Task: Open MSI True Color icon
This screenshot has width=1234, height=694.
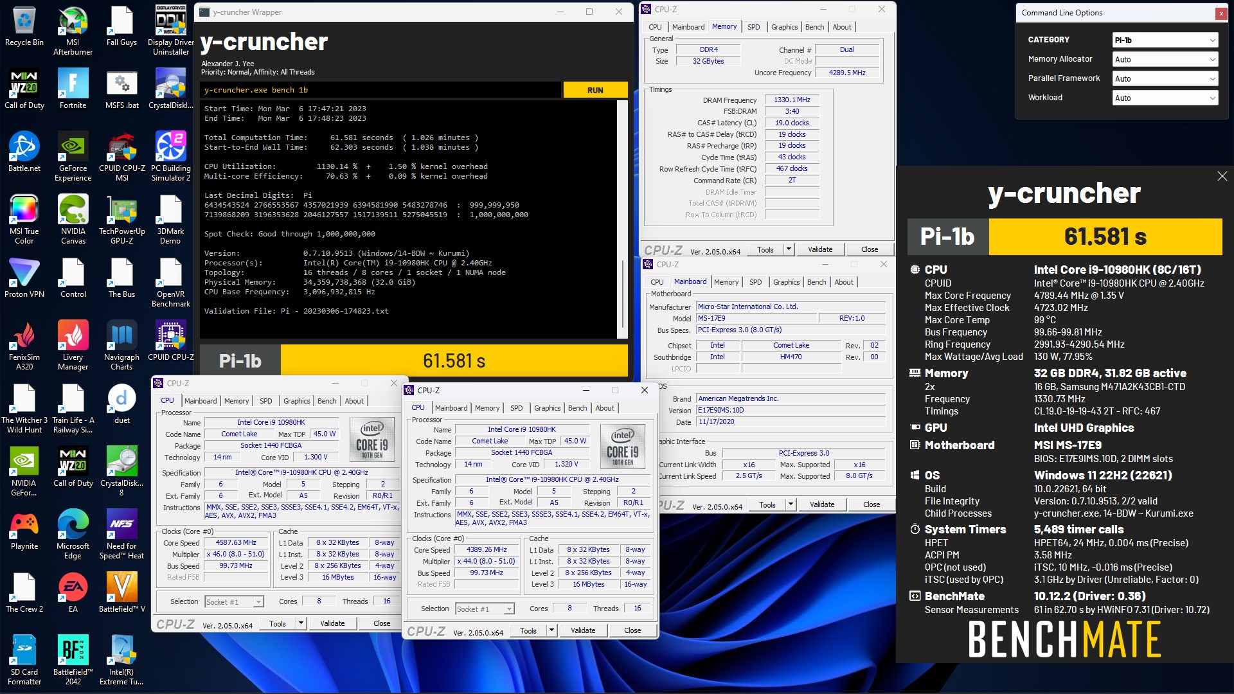Action: (24, 220)
